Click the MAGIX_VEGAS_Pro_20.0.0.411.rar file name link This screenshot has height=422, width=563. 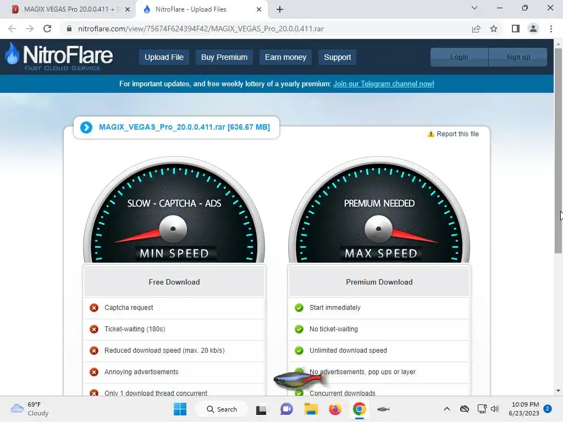tap(184, 127)
